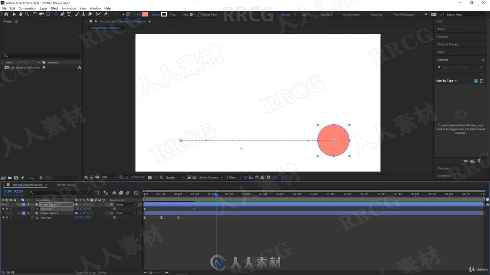490x275 pixels.
Task: Select the Pan Behind anchor point tool
Action: coord(48,14)
